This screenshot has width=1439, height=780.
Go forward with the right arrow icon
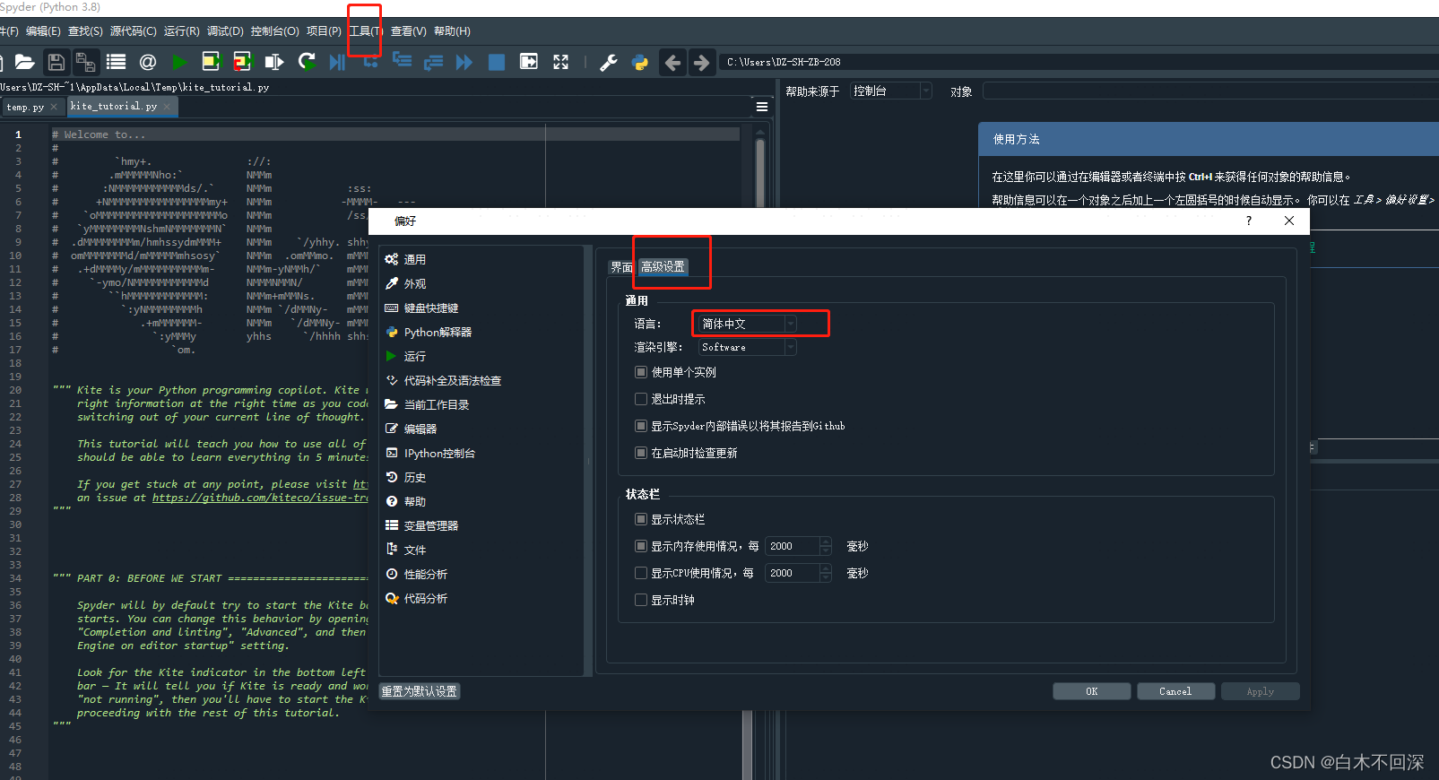click(701, 62)
